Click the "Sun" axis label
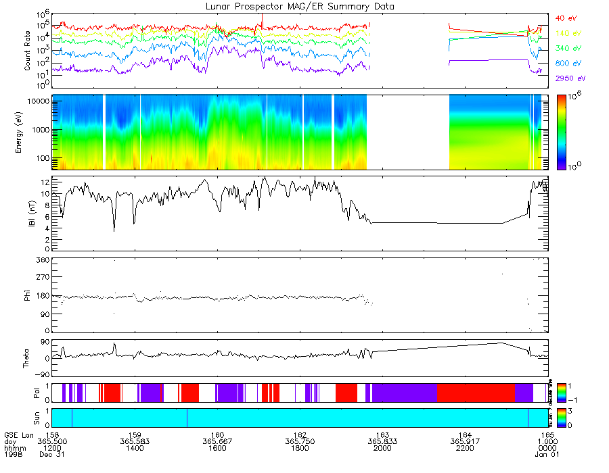 point(37,418)
